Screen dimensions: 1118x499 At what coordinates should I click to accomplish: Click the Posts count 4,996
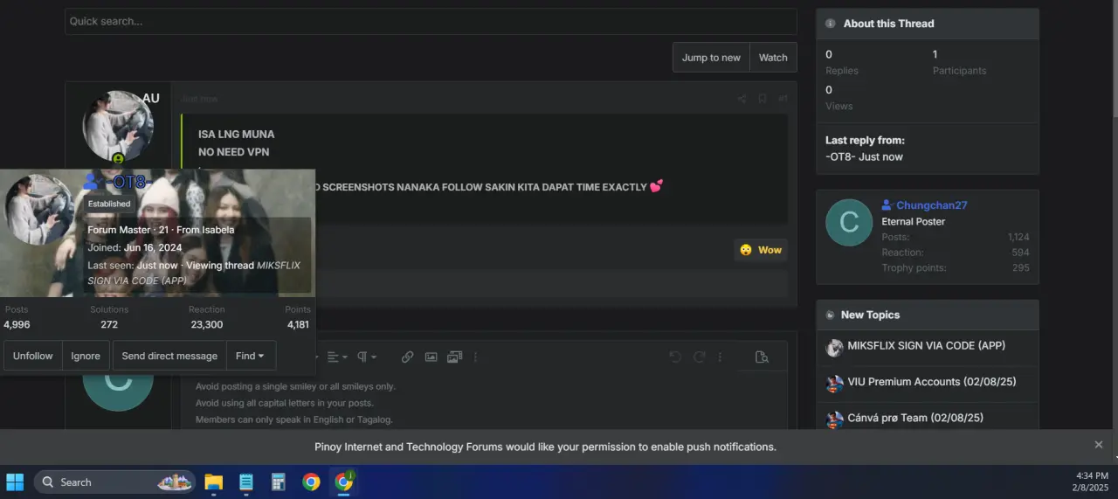(17, 324)
